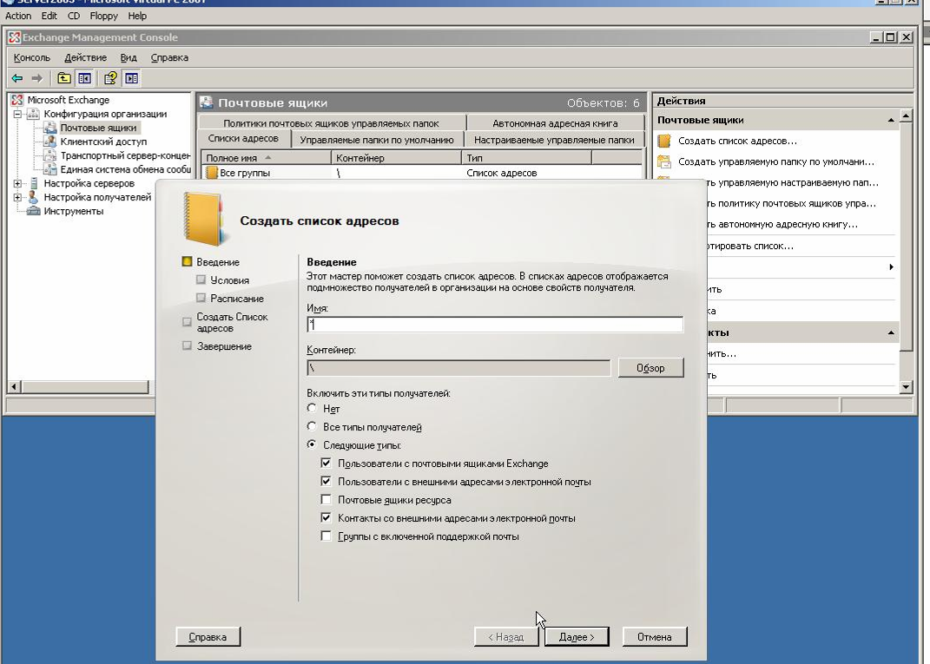
Task: Select Почтовые ящики tree item
Action: point(98,128)
